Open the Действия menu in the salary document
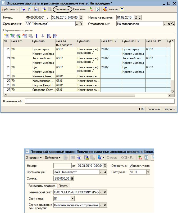 pyautogui.click(x=10, y=9)
